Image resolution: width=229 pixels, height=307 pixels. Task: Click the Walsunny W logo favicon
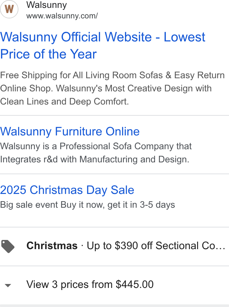click(9, 9)
